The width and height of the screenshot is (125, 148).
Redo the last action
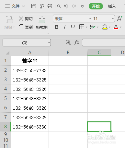click(x=74, y=6)
